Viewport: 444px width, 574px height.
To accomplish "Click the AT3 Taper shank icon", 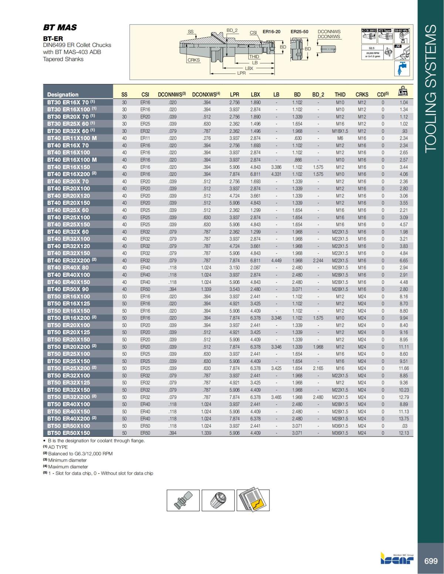I will [386, 36].
